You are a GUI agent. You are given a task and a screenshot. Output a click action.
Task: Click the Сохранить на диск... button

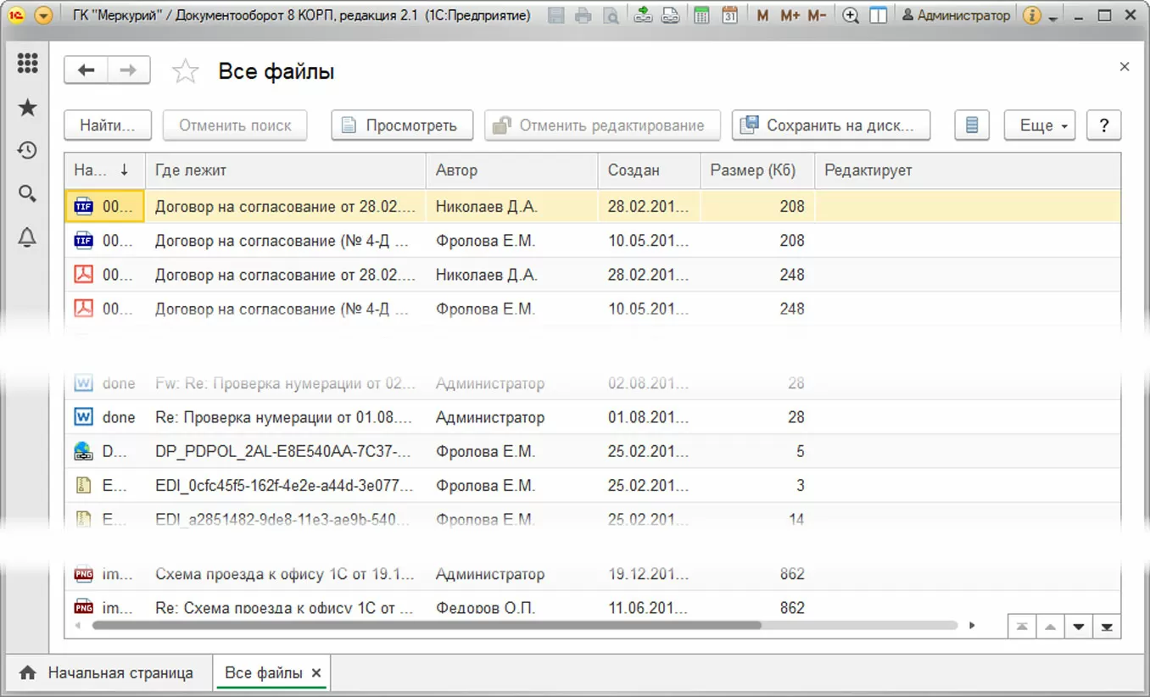[831, 125]
